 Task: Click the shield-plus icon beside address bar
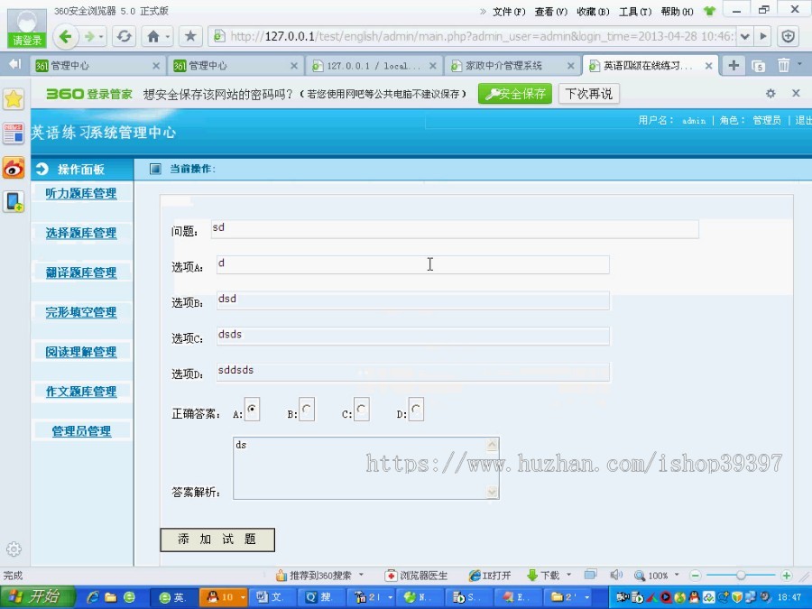pyautogui.click(x=789, y=36)
